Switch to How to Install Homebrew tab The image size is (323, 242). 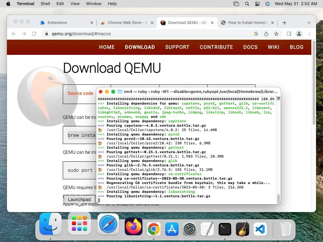pos(247,23)
